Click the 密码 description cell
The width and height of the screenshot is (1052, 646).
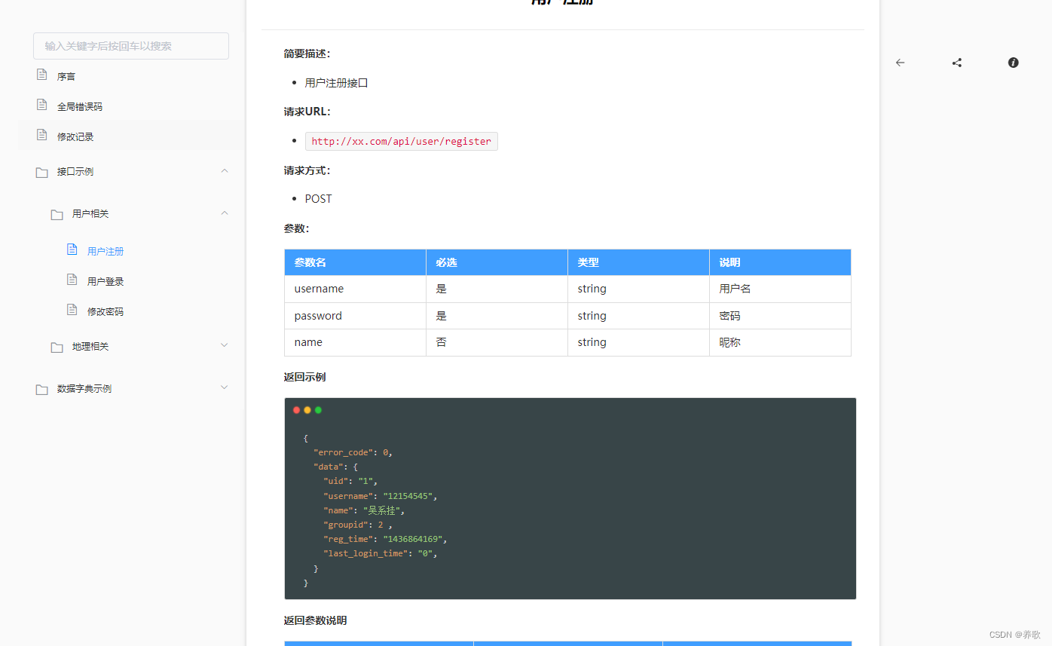(780, 316)
